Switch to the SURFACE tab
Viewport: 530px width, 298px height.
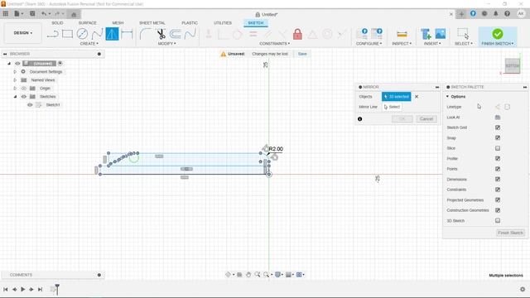87,22
